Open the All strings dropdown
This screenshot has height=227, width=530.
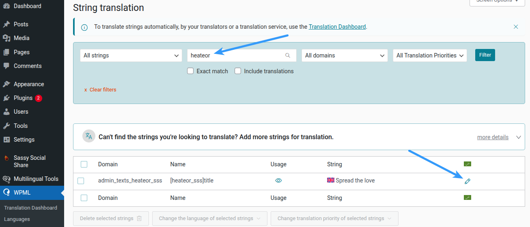[131, 55]
